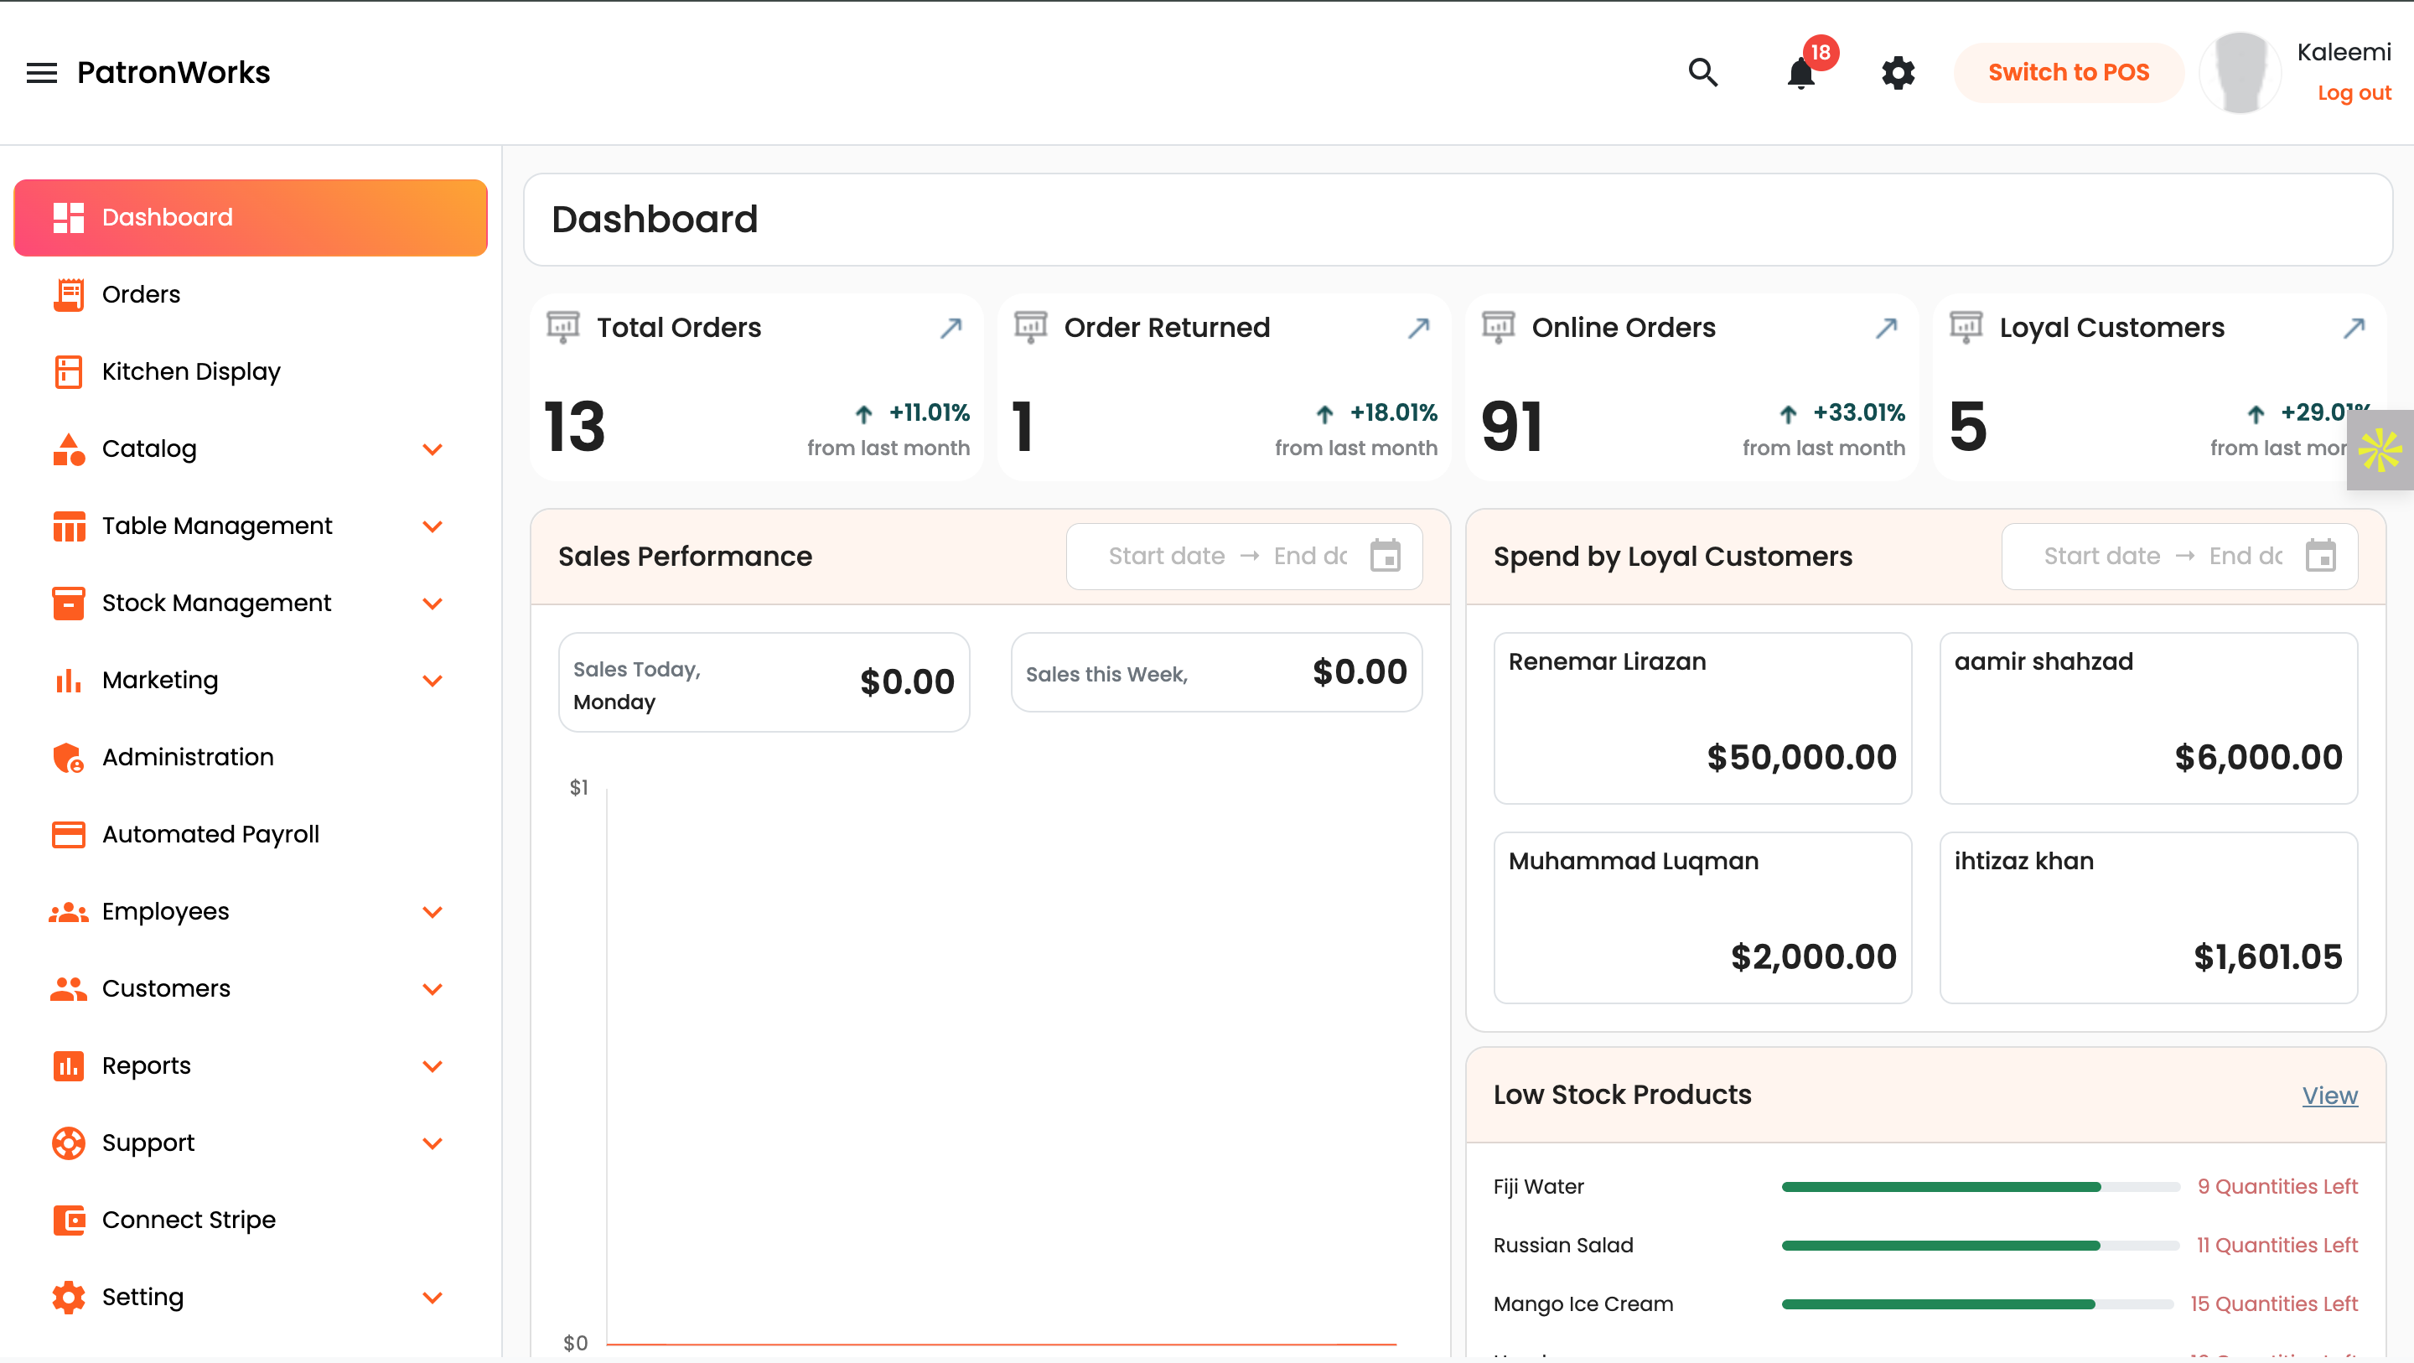Click the user avatar picture
The image size is (2414, 1363).
tap(2240, 72)
